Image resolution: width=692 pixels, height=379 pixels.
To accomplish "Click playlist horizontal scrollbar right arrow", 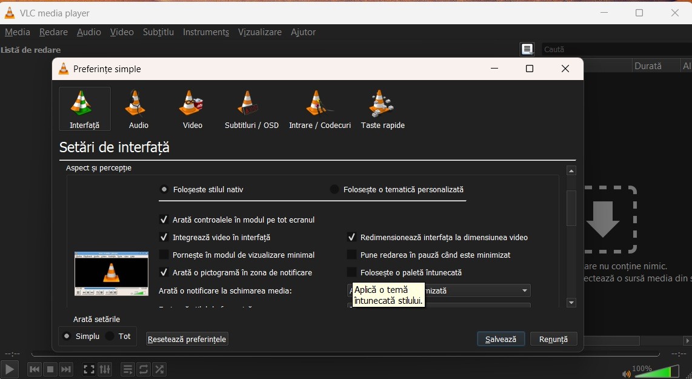I will point(687,341).
